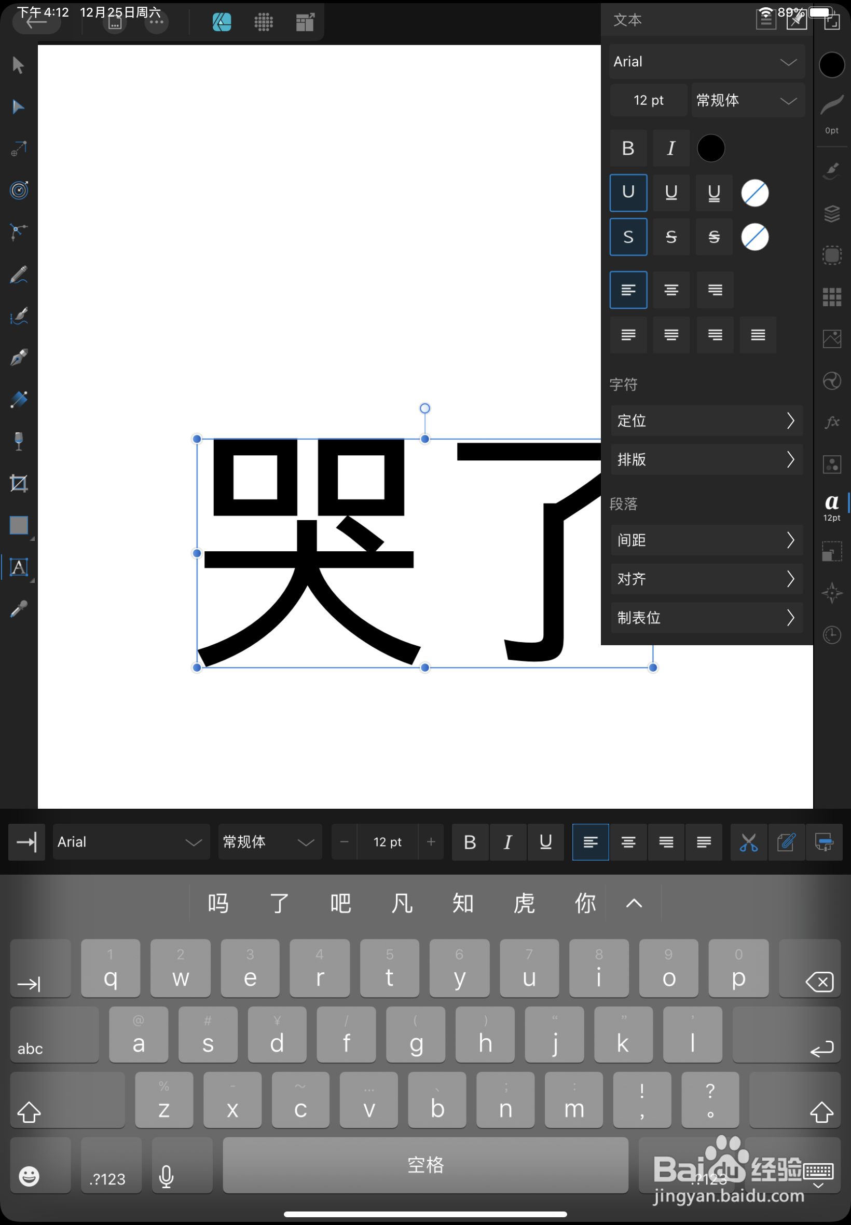This screenshot has height=1225, width=851.
Task: Open the Brushes studio panel
Action: [x=832, y=171]
